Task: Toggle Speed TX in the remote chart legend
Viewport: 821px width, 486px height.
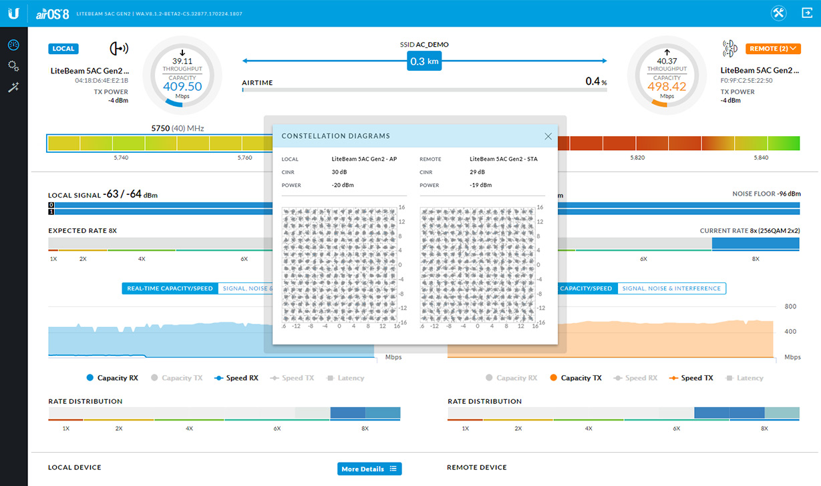Action: (x=691, y=378)
